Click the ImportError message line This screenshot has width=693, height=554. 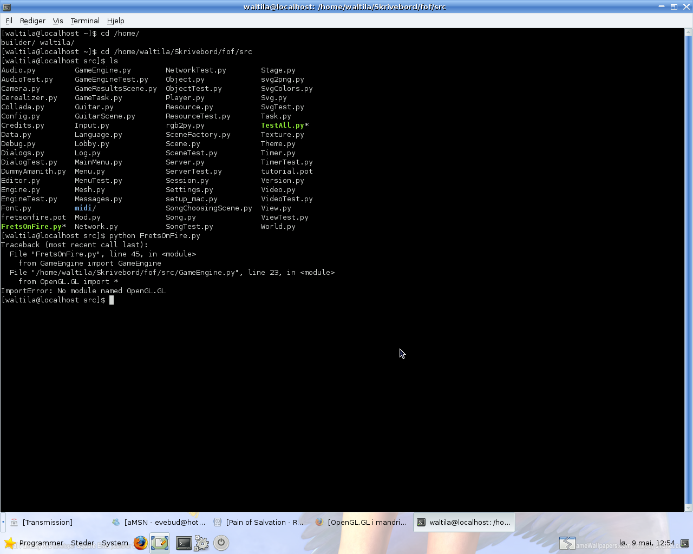(x=83, y=291)
